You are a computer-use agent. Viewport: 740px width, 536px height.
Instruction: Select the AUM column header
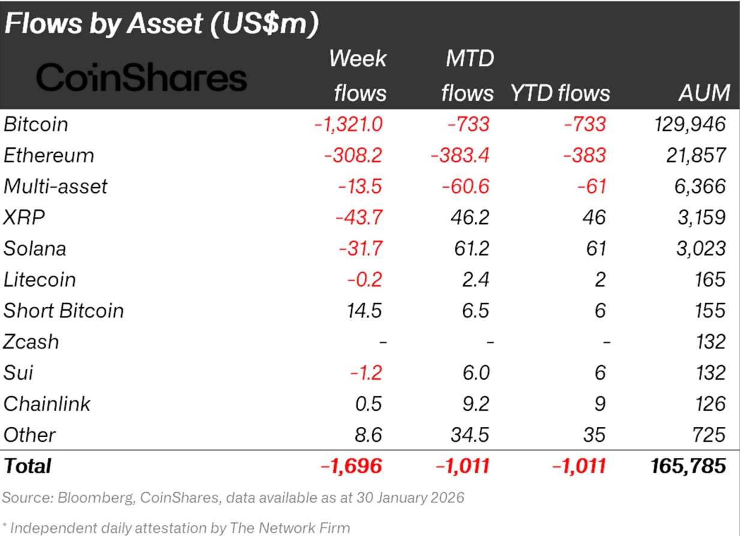click(705, 93)
